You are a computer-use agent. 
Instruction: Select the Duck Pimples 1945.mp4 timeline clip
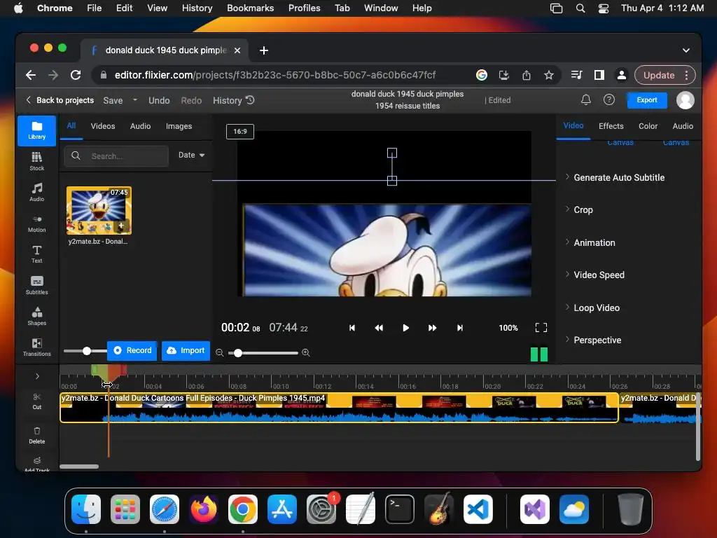point(339,407)
